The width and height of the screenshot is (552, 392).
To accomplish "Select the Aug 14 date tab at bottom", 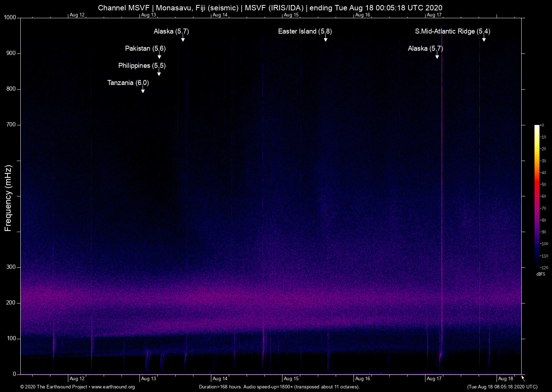I will pos(220,378).
